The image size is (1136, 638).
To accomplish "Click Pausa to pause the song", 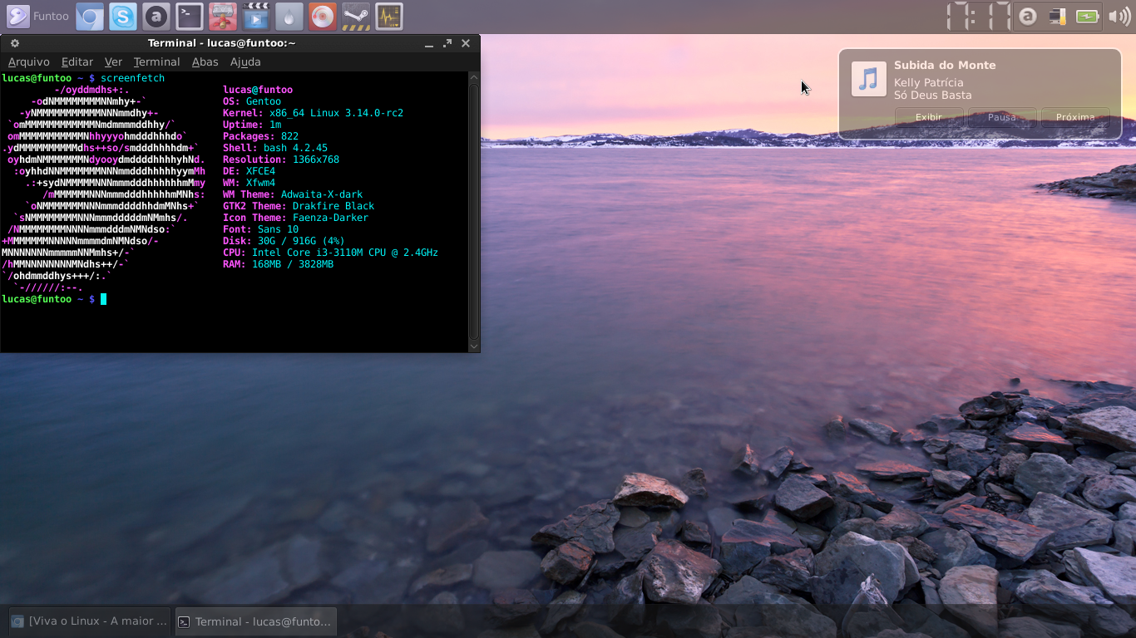I will [x=1002, y=117].
